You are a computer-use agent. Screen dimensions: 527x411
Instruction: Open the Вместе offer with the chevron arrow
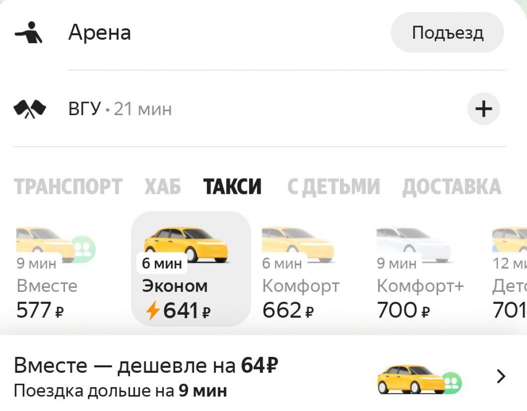coord(501,376)
